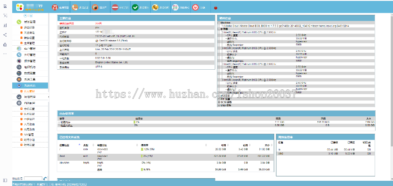This screenshot has height=186, width=393.
Task: Click the green phone icon in sidebar
Action: pos(19,21)
